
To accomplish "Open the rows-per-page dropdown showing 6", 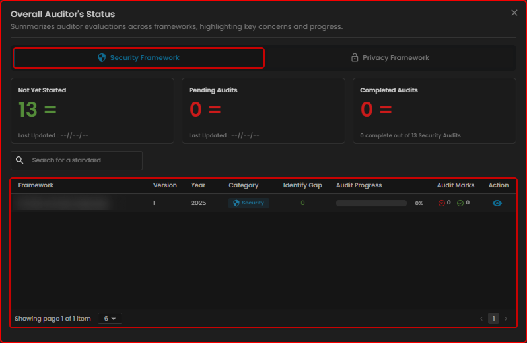I will coord(110,319).
